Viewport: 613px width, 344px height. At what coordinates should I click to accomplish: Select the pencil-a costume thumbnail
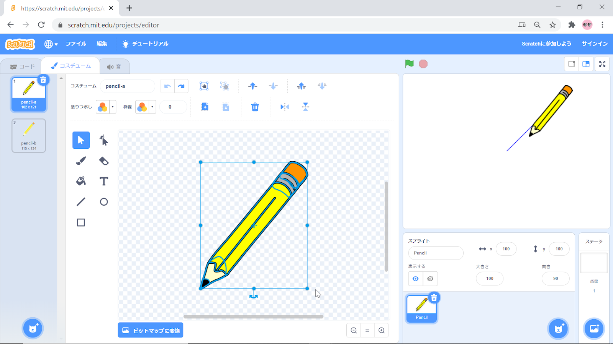(29, 94)
